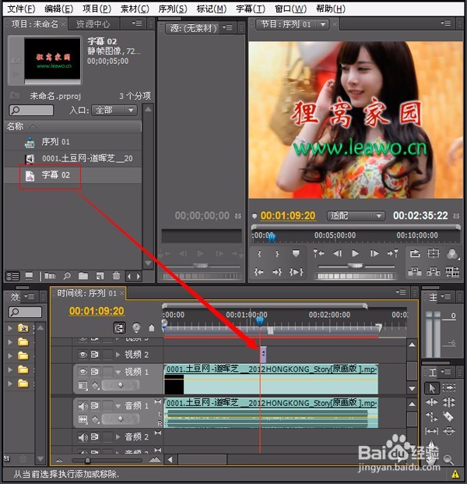The height and width of the screenshot is (484, 467).
Task: Click the program monitor shuttle slider
Action: [x=356, y=266]
